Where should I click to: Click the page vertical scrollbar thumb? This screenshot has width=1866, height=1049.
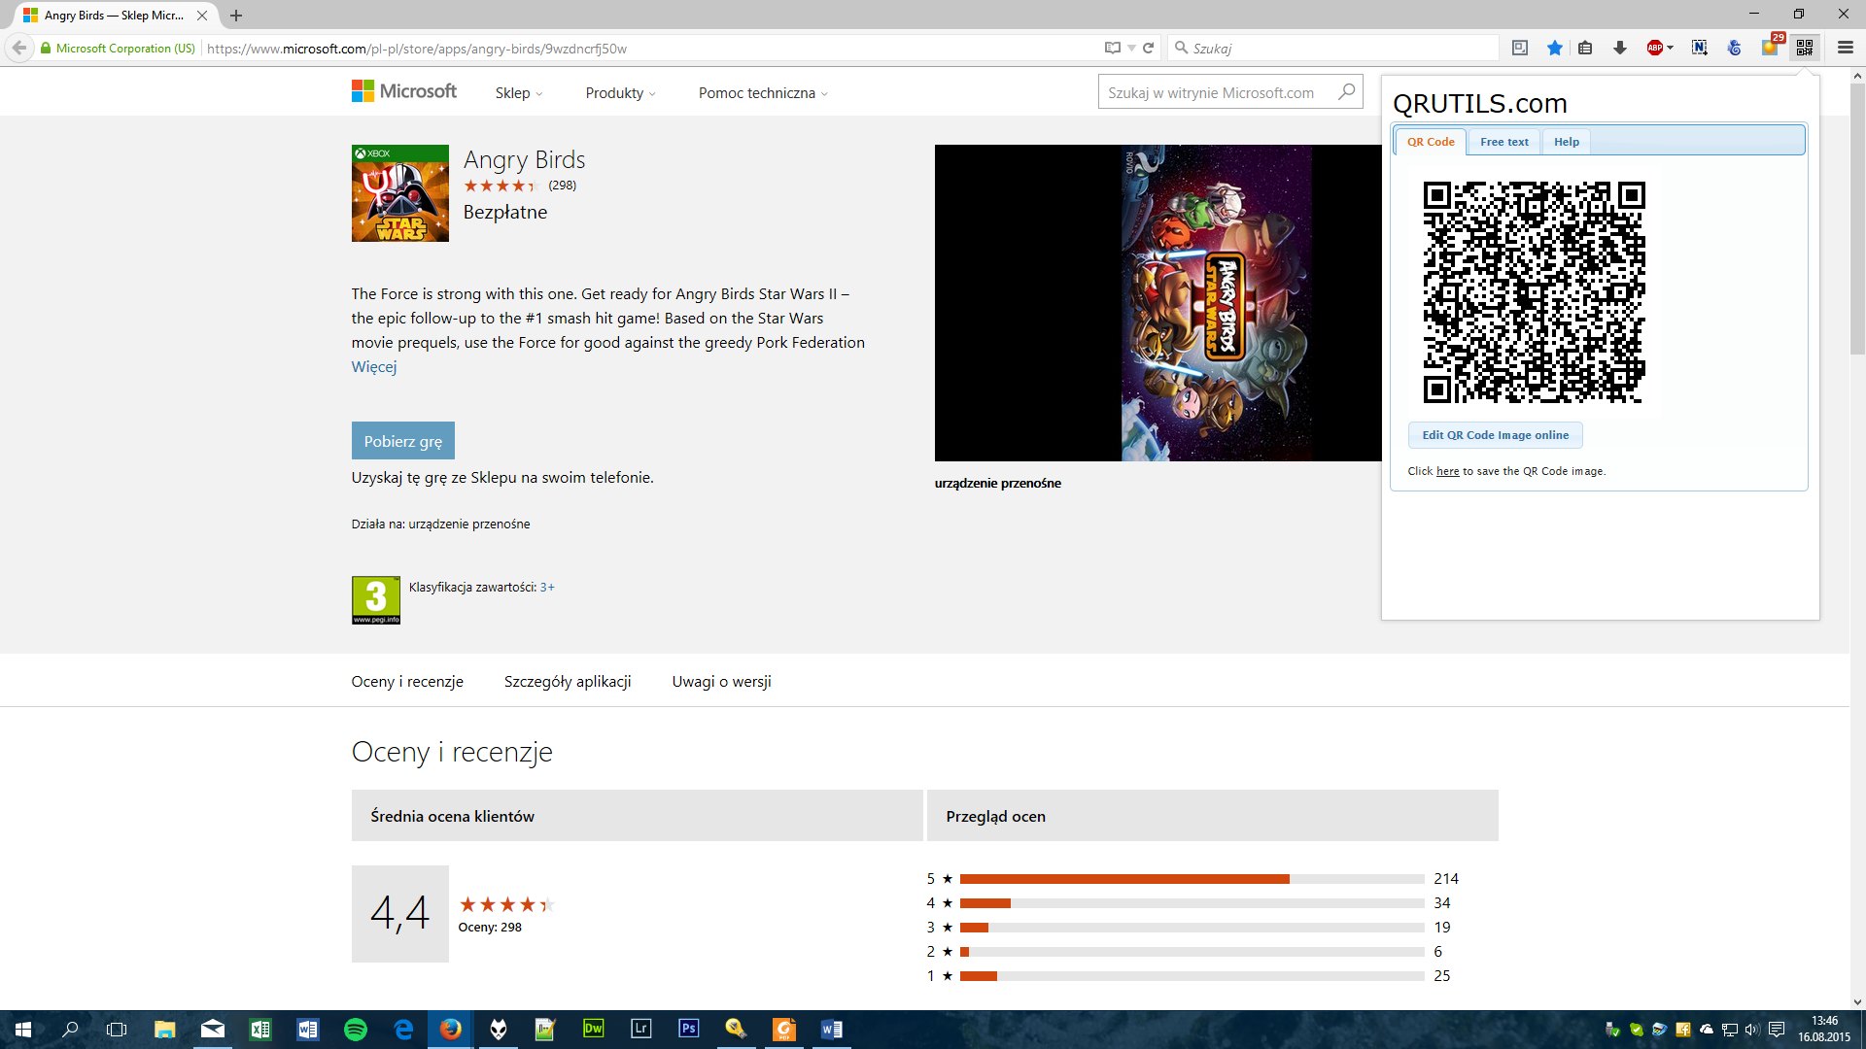(1857, 218)
